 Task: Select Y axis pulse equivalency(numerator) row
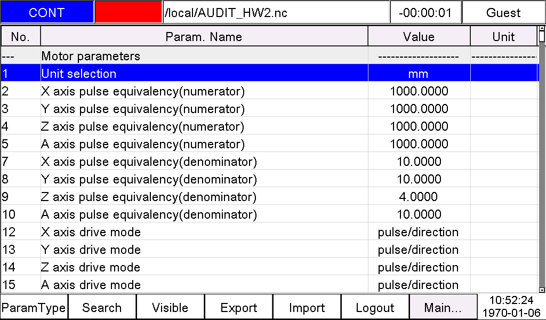pyautogui.click(x=269, y=109)
